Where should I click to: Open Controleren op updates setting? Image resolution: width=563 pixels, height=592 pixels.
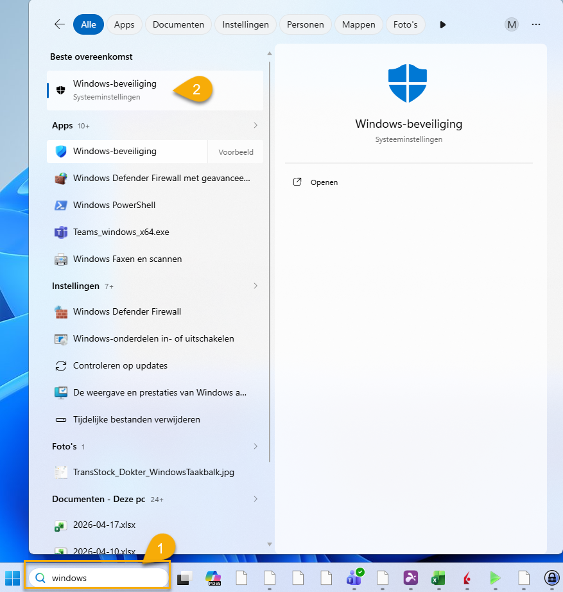[x=155, y=366]
